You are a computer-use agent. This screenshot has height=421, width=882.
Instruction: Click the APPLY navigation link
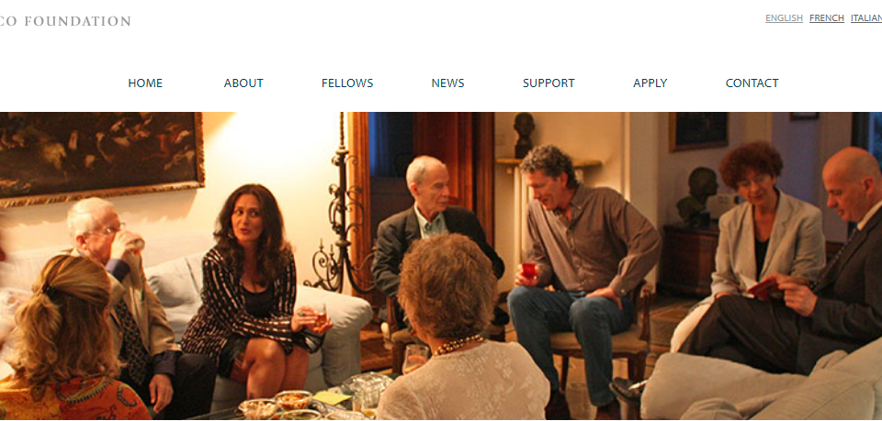coord(650,83)
